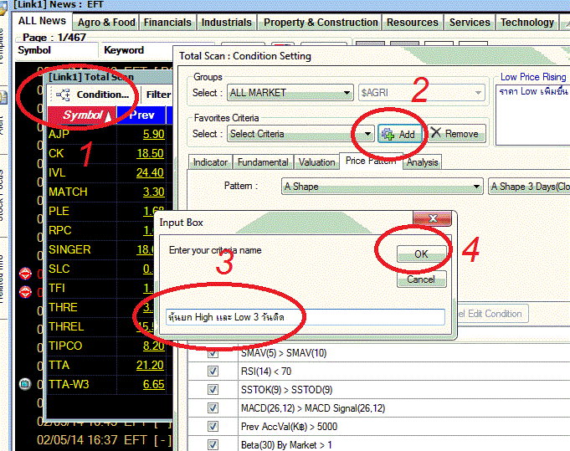Toggle Beta(30) By Market > 1 checkbox
The height and width of the screenshot is (451, 570).
point(213,445)
